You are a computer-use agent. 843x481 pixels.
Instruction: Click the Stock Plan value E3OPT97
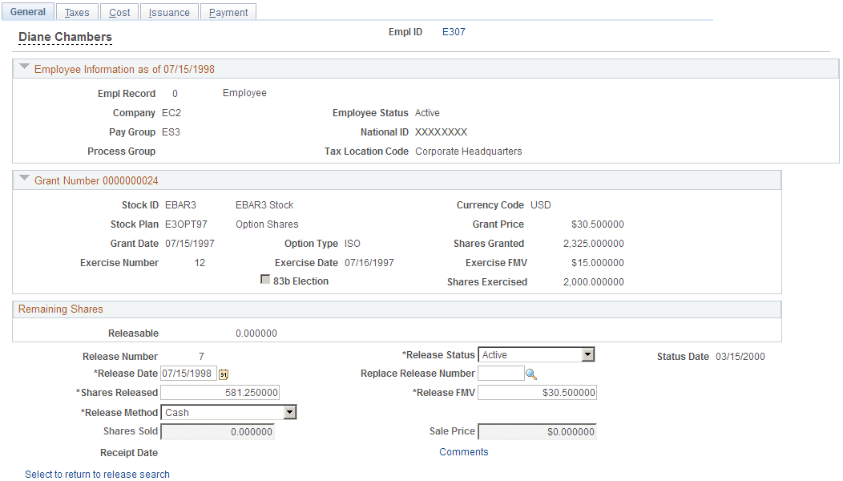point(186,224)
